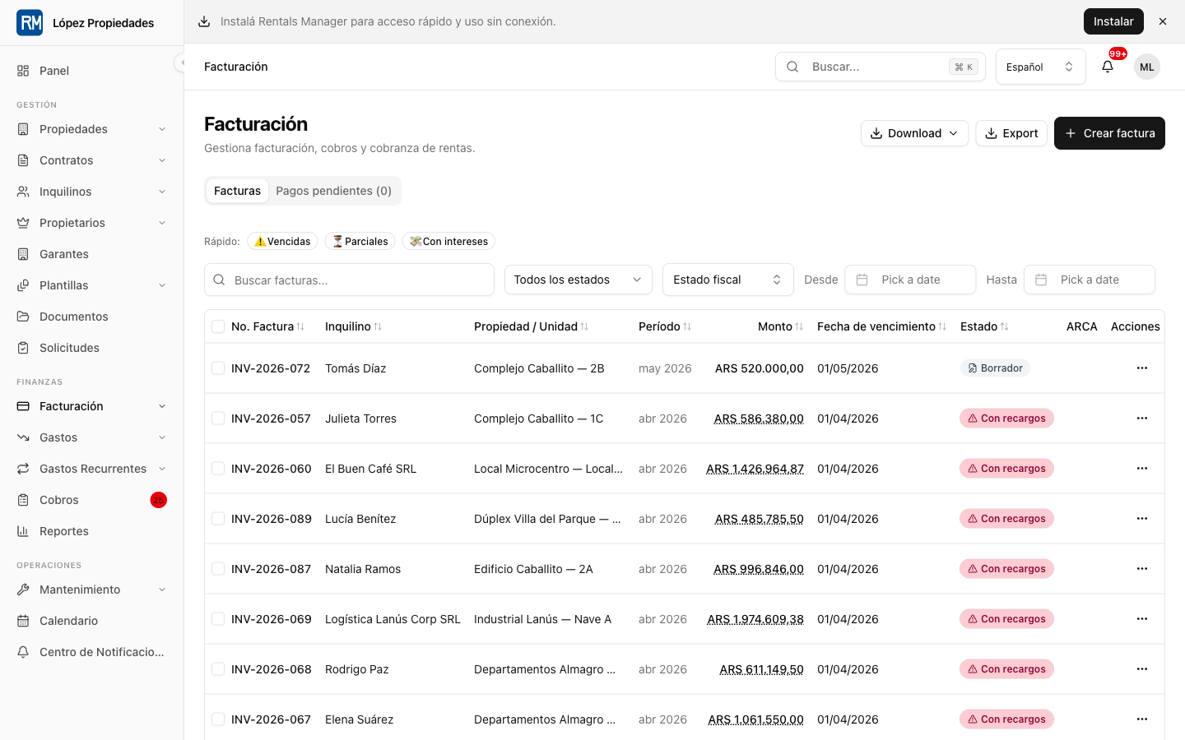Click the notifications bell with 99+ badge

1108,67
